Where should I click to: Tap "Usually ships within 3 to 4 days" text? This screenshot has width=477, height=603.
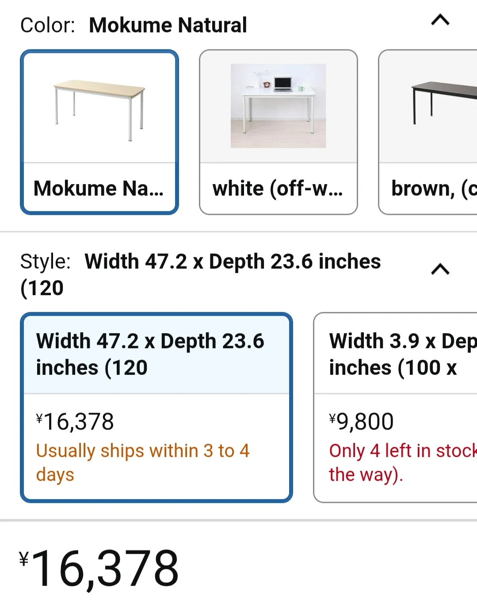(142, 462)
